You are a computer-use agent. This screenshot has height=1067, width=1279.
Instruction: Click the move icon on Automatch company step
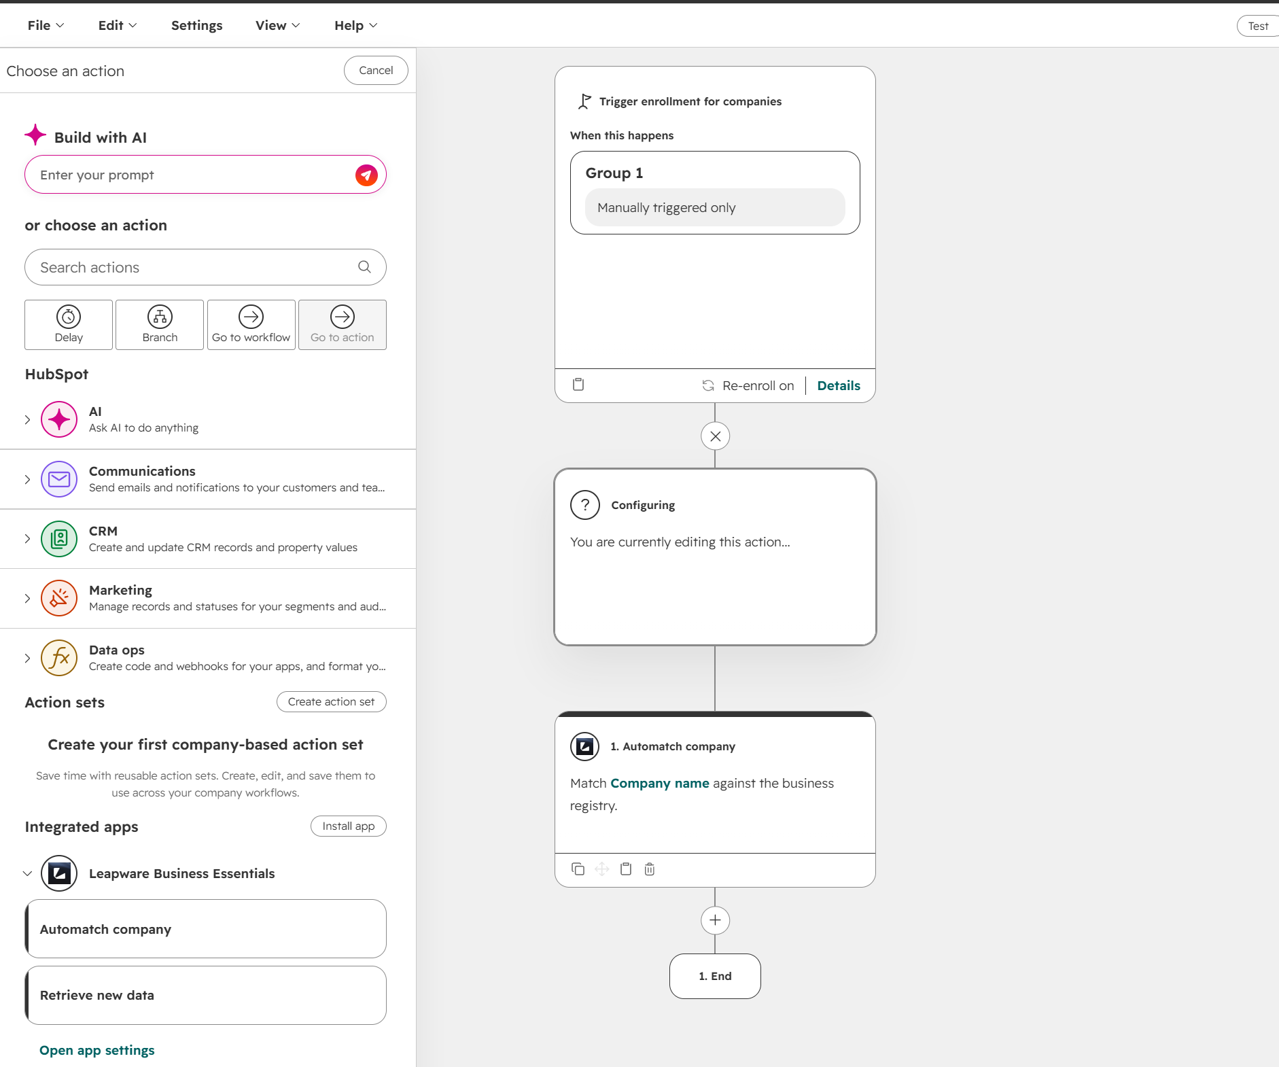602,869
